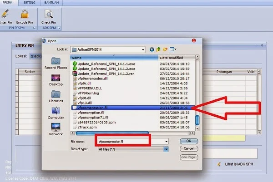Open the View menu icon

click(173, 49)
